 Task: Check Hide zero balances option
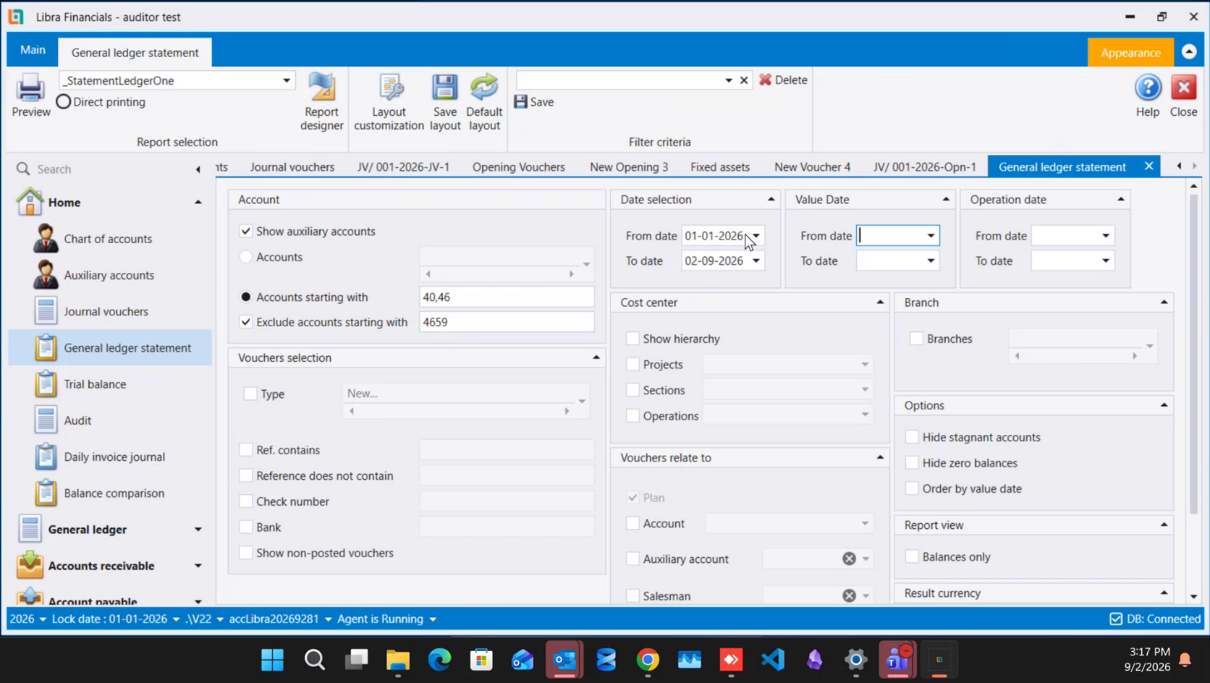click(912, 463)
